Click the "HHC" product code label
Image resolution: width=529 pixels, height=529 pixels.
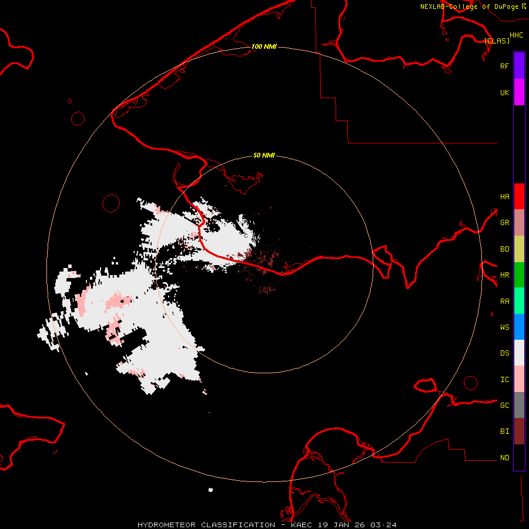pos(516,35)
